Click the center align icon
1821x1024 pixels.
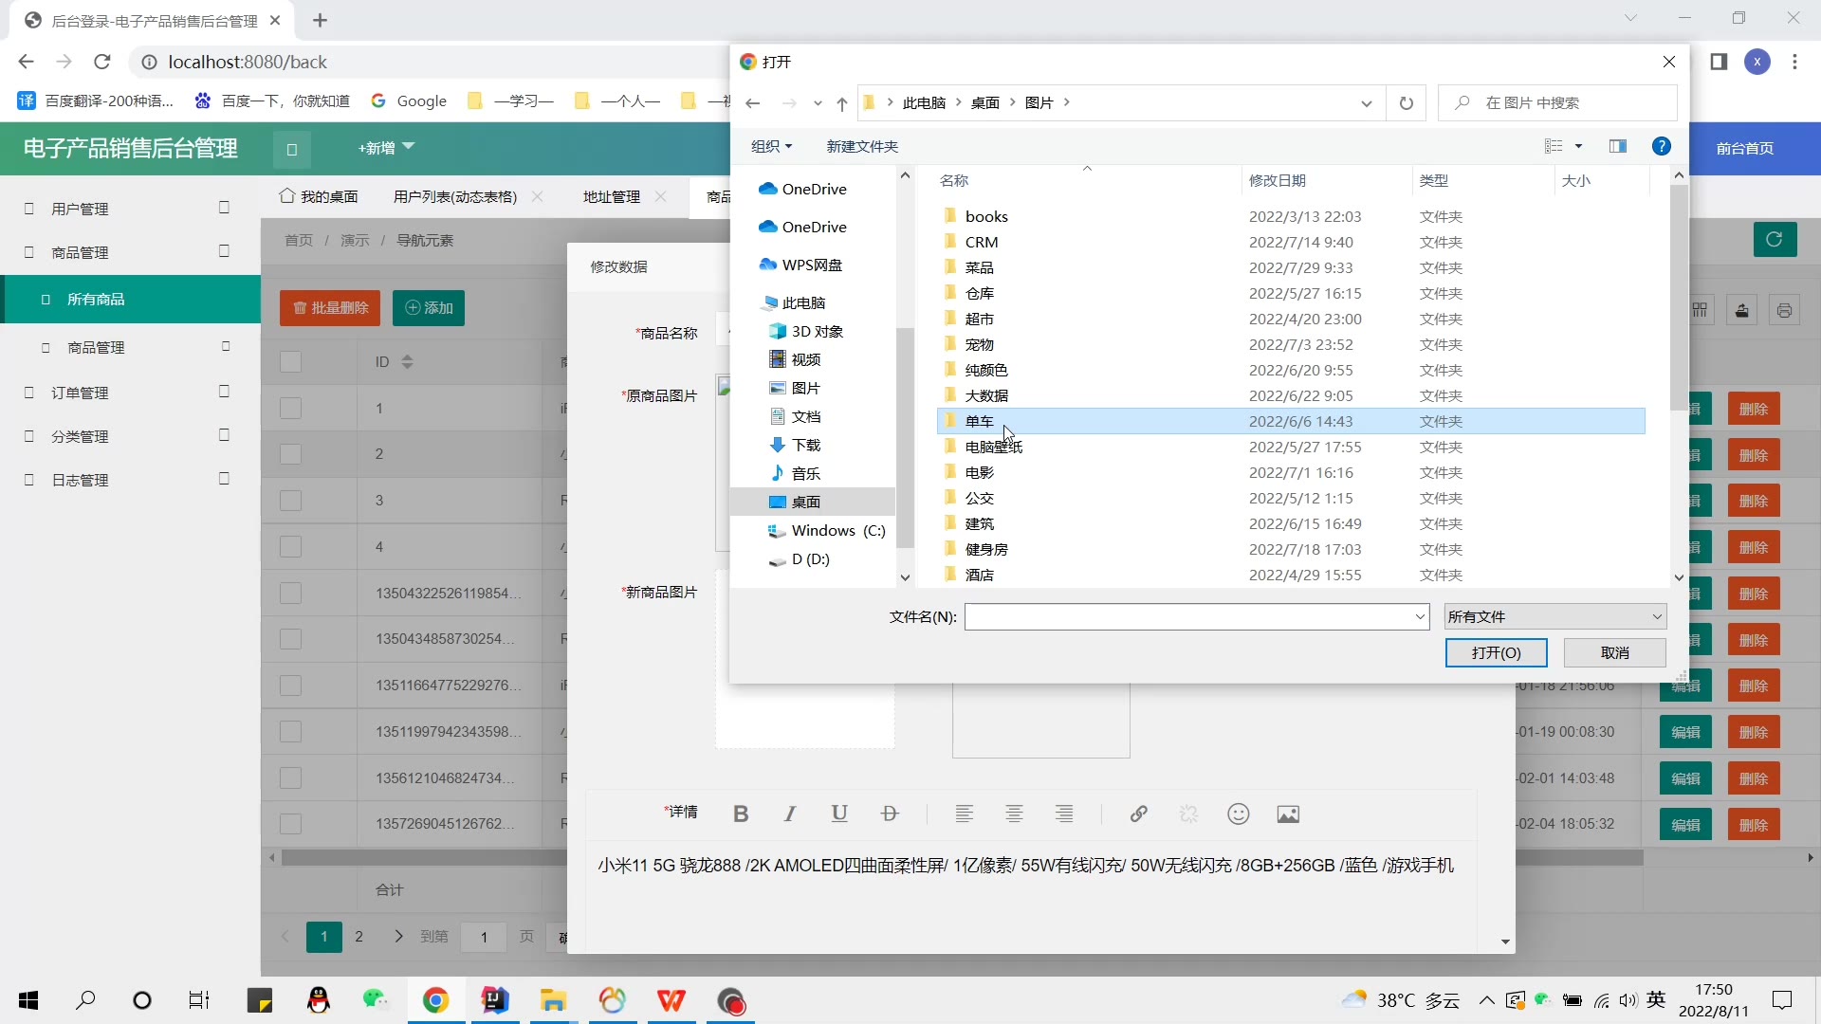[x=1014, y=814]
